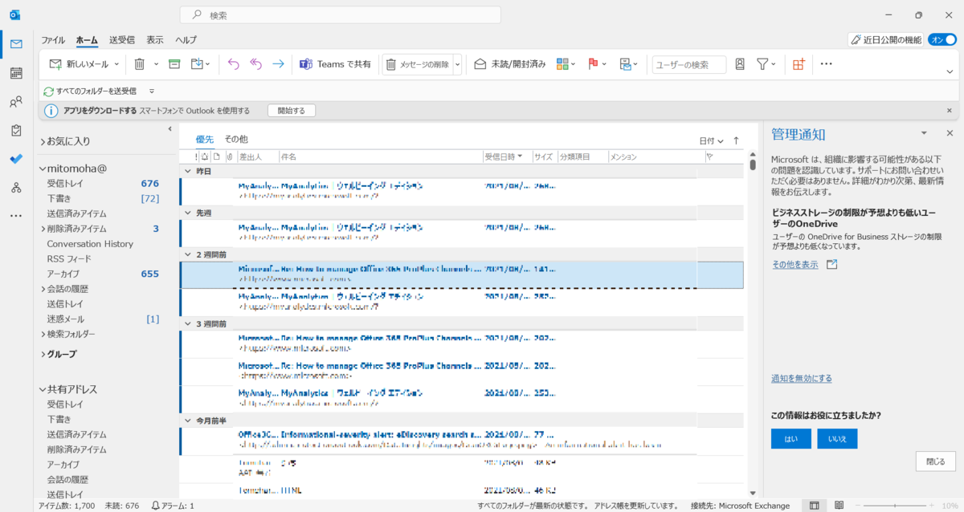
Task: Click the ユーザーの検索 input field
Action: pyautogui.click(x=688, y=64)
